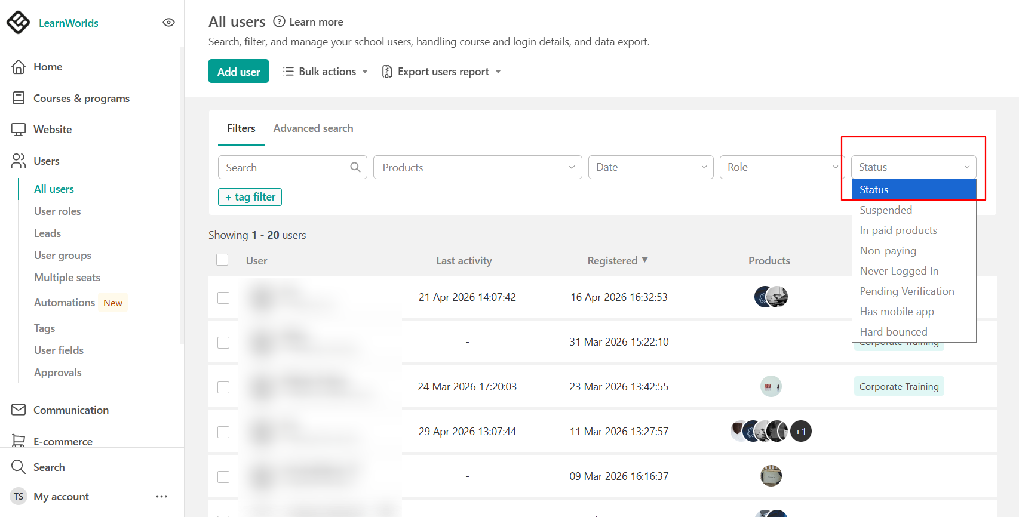Toggle the eye preview icon in the sidebar header
This screenshot has width=1019, height=517.
tap(168, 23)
